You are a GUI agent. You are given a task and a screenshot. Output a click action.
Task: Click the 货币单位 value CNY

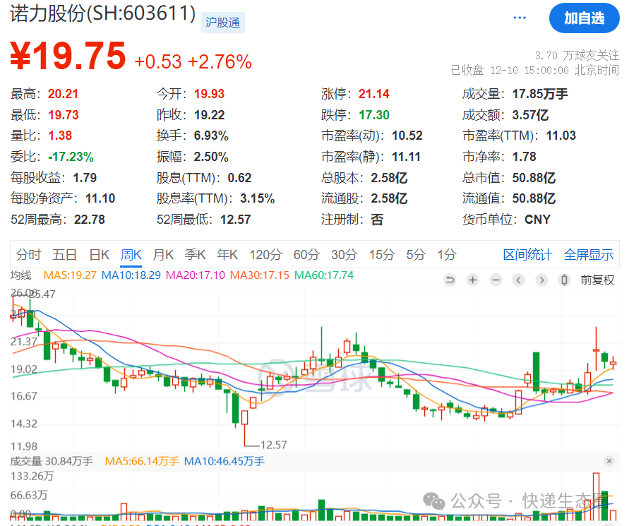(x=537, y=220)
